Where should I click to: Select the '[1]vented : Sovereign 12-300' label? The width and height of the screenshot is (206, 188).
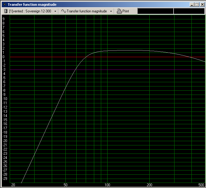[x=30, y=11]
